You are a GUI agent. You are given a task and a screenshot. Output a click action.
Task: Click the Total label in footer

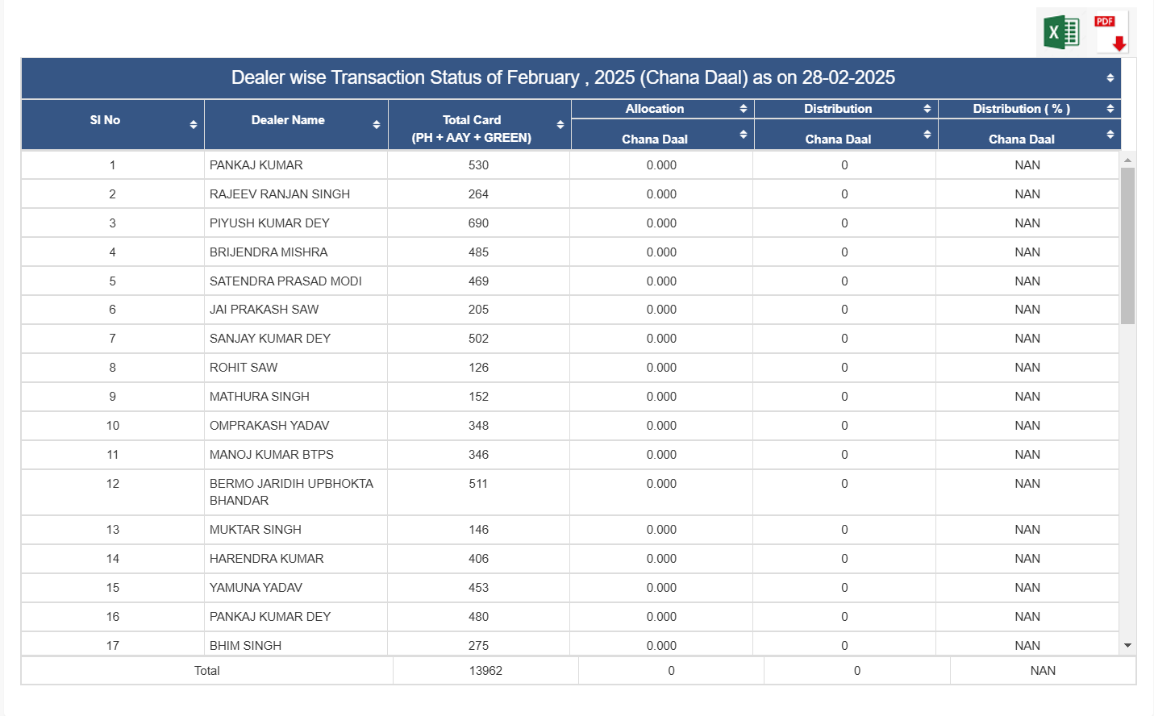click(206, 671)
